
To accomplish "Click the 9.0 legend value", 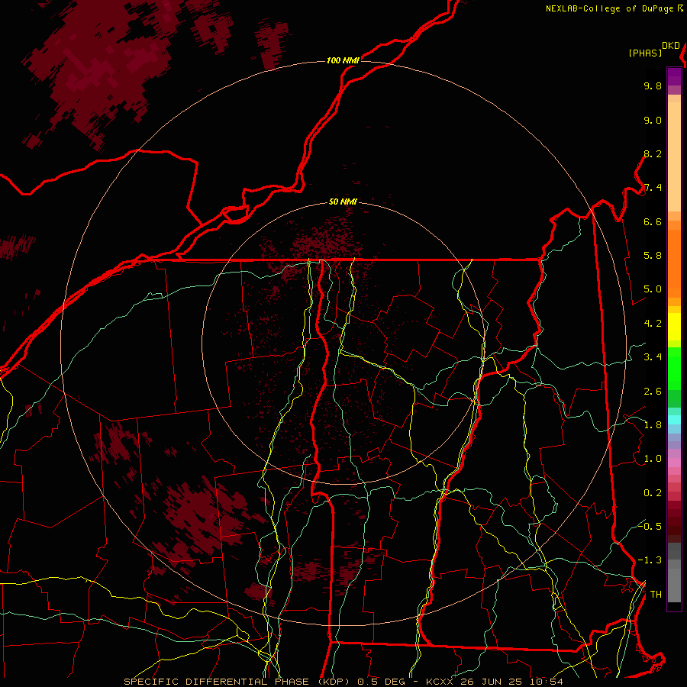I will (x=653, y=120).
